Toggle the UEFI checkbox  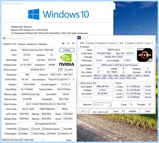[x=66, y=70]
